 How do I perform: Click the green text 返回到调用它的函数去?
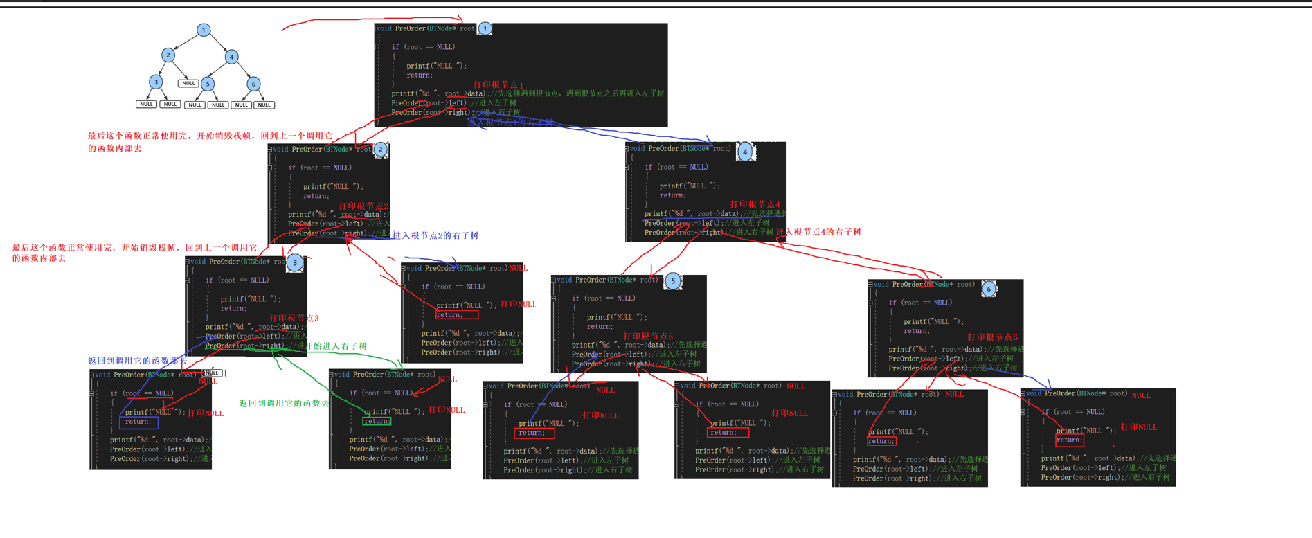285,403
